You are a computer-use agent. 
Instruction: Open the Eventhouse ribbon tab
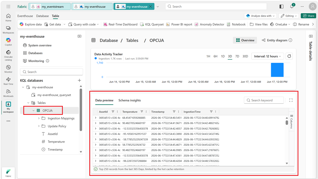click(x=25, y=16)
